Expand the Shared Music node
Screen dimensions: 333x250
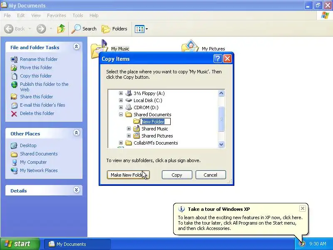tap(129, 128)
